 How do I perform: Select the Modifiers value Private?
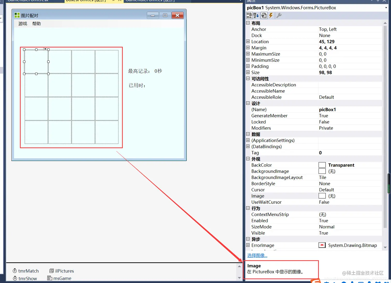pos(326,128)
